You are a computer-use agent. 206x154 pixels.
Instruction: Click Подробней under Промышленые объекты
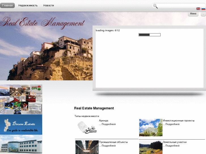coord(109,146)
